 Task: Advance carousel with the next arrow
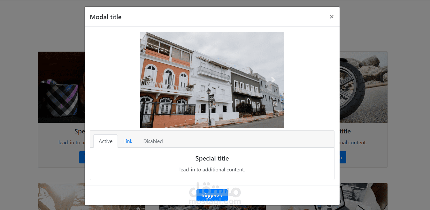[x=273, y=80]
